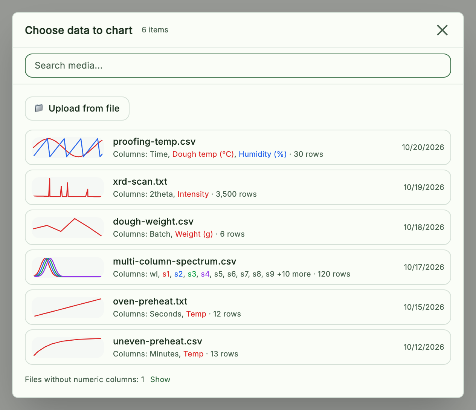Viewport: 476px width, 410px height.
Task: Click the Intensity column label
Action: click(x=193, y=194)
